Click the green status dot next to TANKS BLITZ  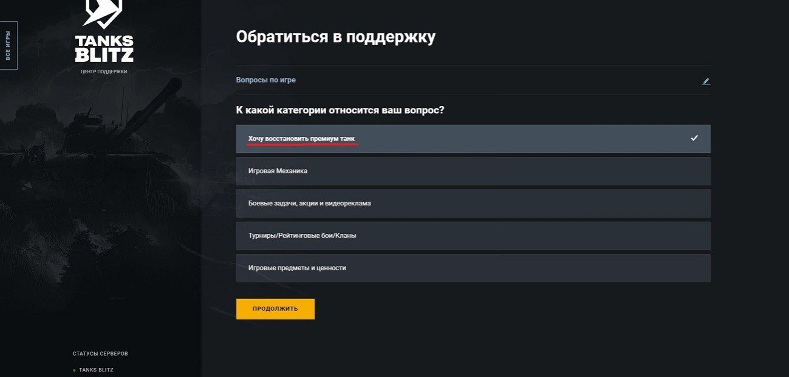click(74, 370)
